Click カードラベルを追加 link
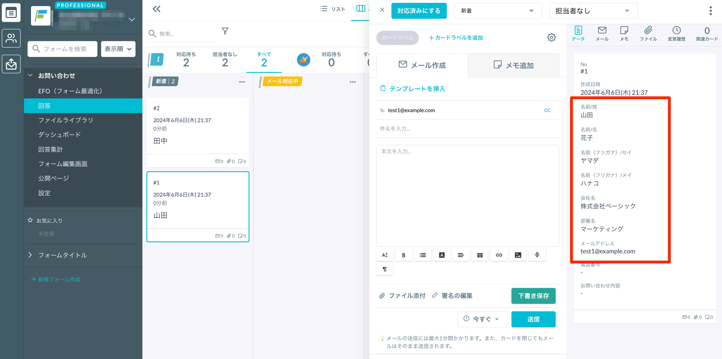Viewport: 722px width, 359px height. (455, 38)
